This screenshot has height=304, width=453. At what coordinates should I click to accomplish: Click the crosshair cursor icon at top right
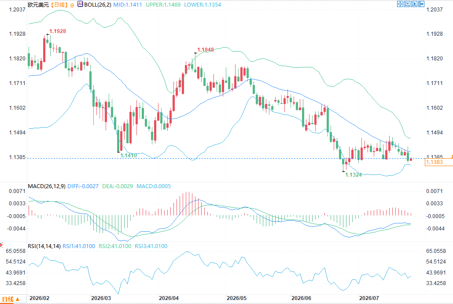tap(400, 4)
